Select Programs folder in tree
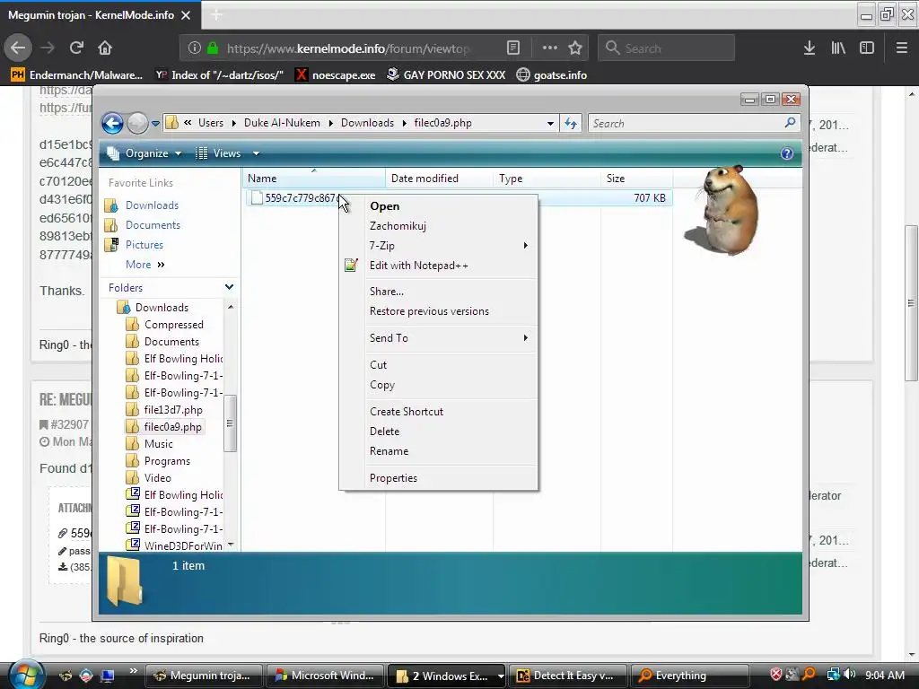 167,461
